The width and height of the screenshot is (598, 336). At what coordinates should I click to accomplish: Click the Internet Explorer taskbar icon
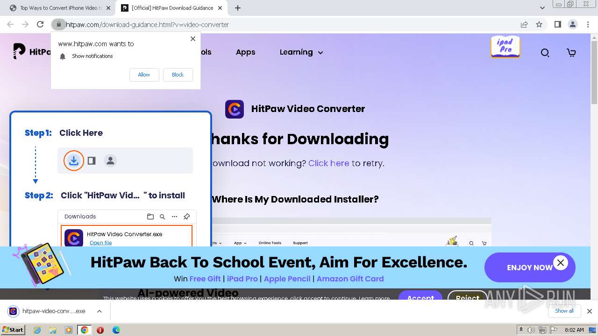coord(37,330)
